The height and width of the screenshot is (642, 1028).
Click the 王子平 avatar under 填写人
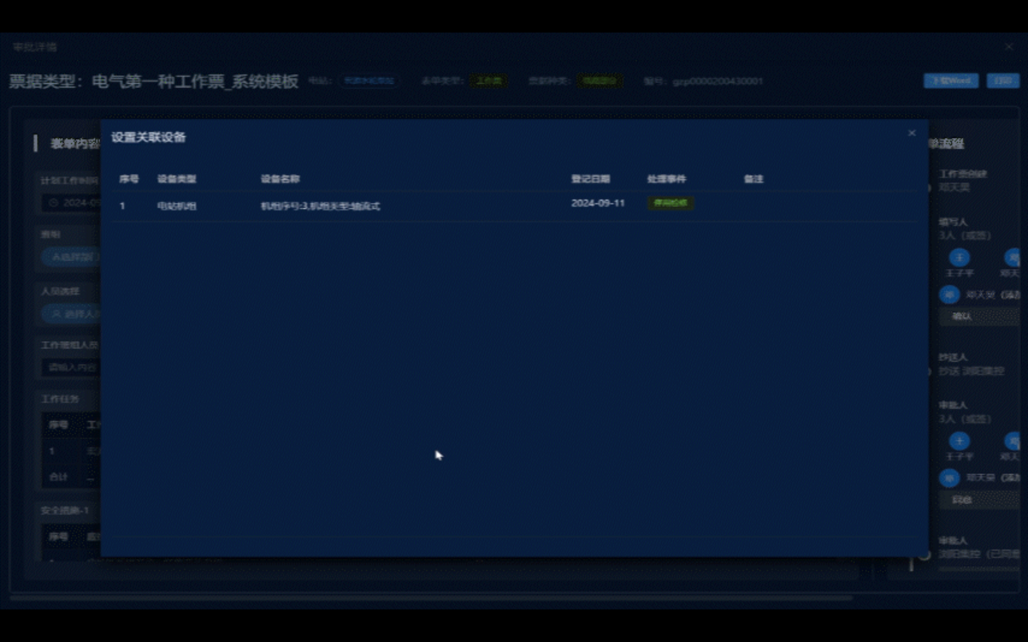click(x=959, y=258)
